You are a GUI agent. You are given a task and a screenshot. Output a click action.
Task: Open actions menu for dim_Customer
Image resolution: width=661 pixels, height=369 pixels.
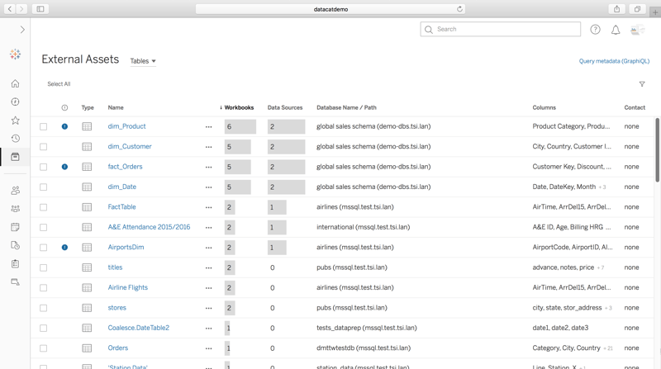coord(208,147)
